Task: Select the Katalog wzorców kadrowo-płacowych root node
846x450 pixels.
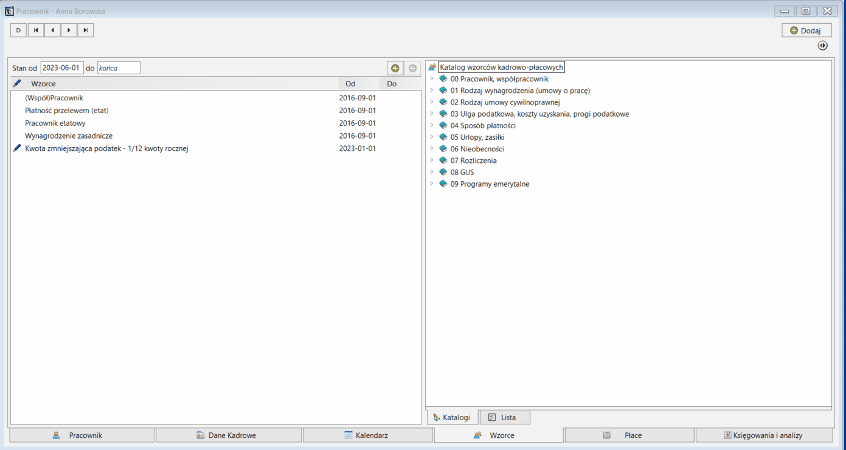Action: 502,67
